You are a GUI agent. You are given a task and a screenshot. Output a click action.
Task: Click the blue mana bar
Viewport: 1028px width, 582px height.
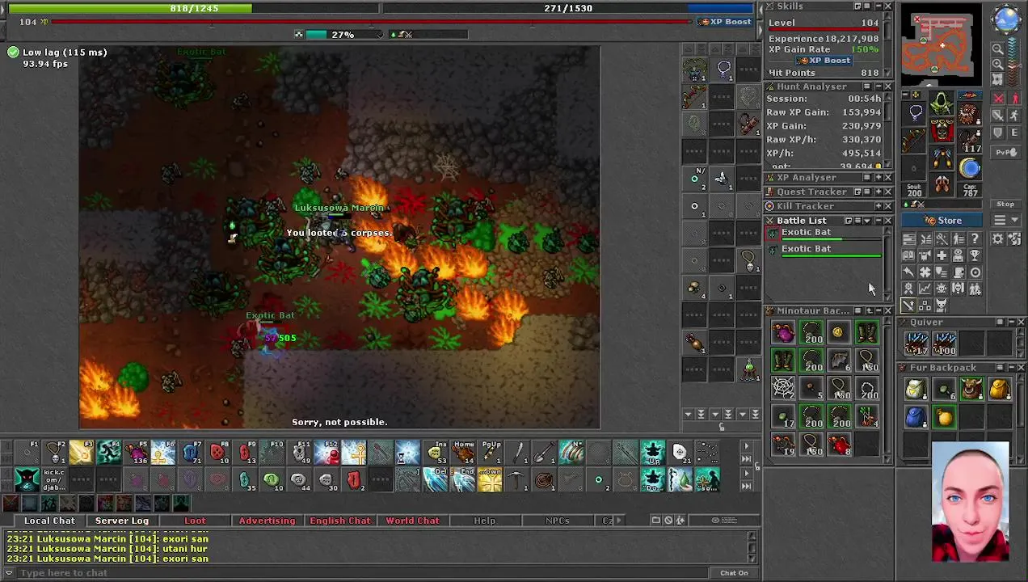click(x=568, y=8)
